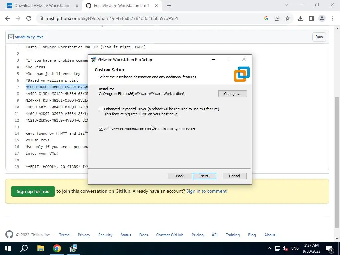Share this page icon
The image size is (340, 255).
(x=277, y=19)
